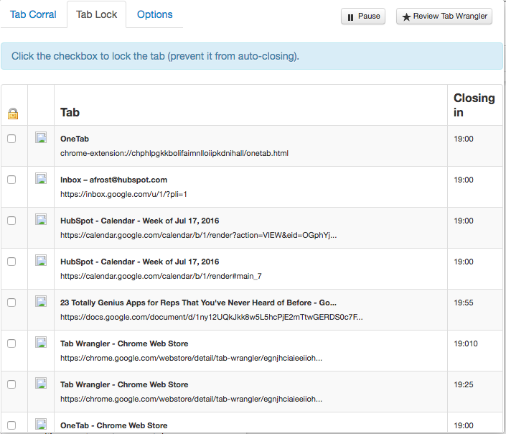
Task: Click the Closing in column header
Action: (x=474, y=105)
